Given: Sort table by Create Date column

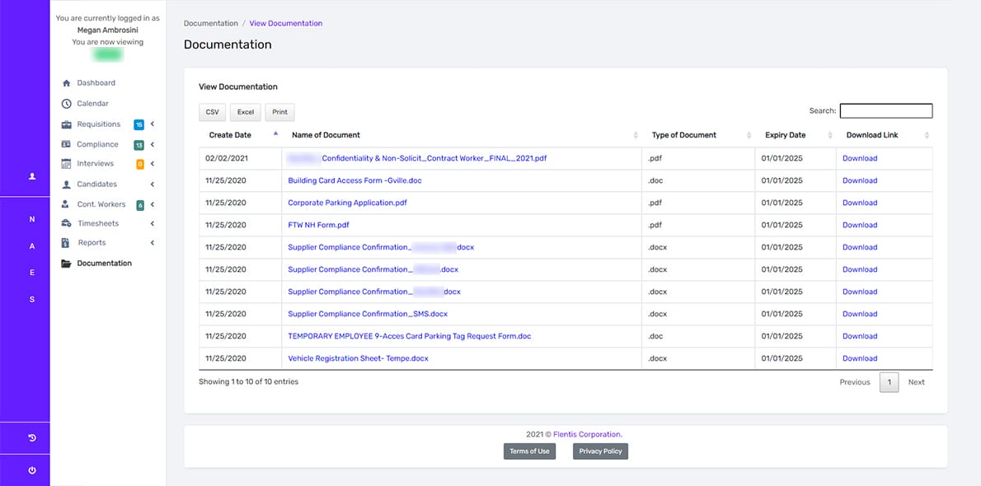Looking at the screenshot, I should (x=231, y=135).
